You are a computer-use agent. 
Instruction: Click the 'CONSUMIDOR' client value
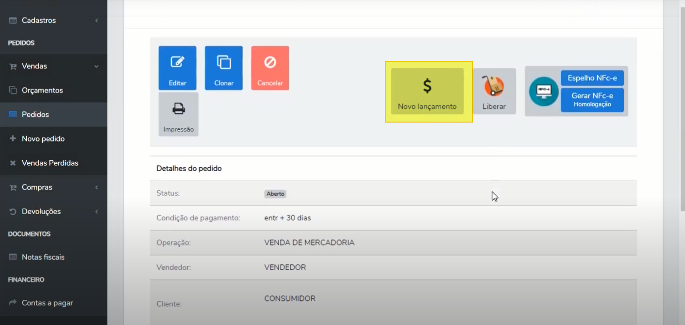coord(290,298)
